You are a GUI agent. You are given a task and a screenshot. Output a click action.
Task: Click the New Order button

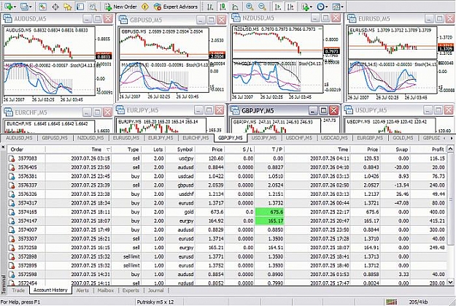point(120,7)
